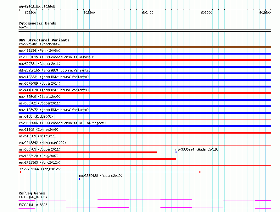280x212 pixels.
Task: Click the Cytogenetic Bands track heading
Action: 37,23
